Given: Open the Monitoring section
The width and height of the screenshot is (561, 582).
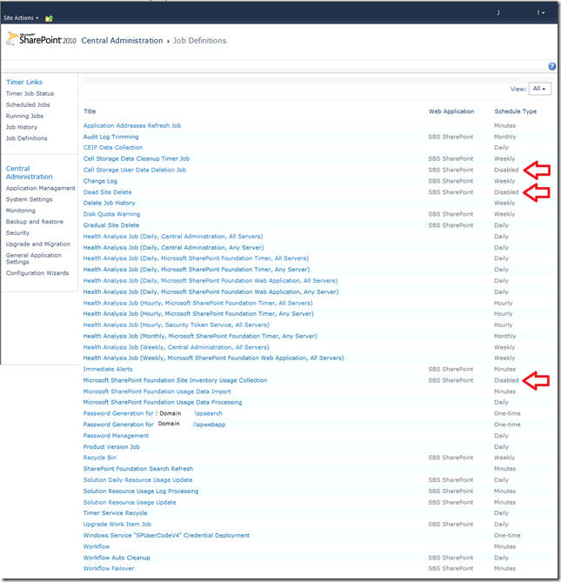Looking at the screenshot, I should [20, 211].
